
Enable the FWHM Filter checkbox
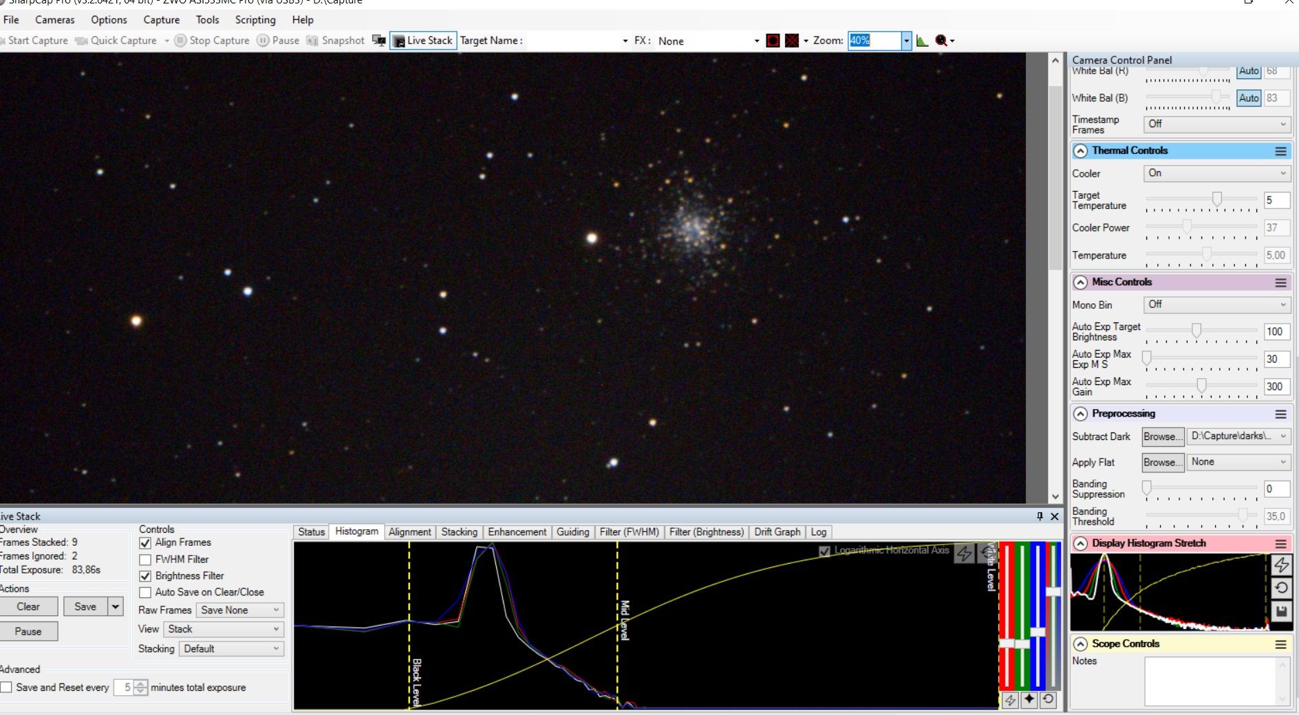click(145, 560)
